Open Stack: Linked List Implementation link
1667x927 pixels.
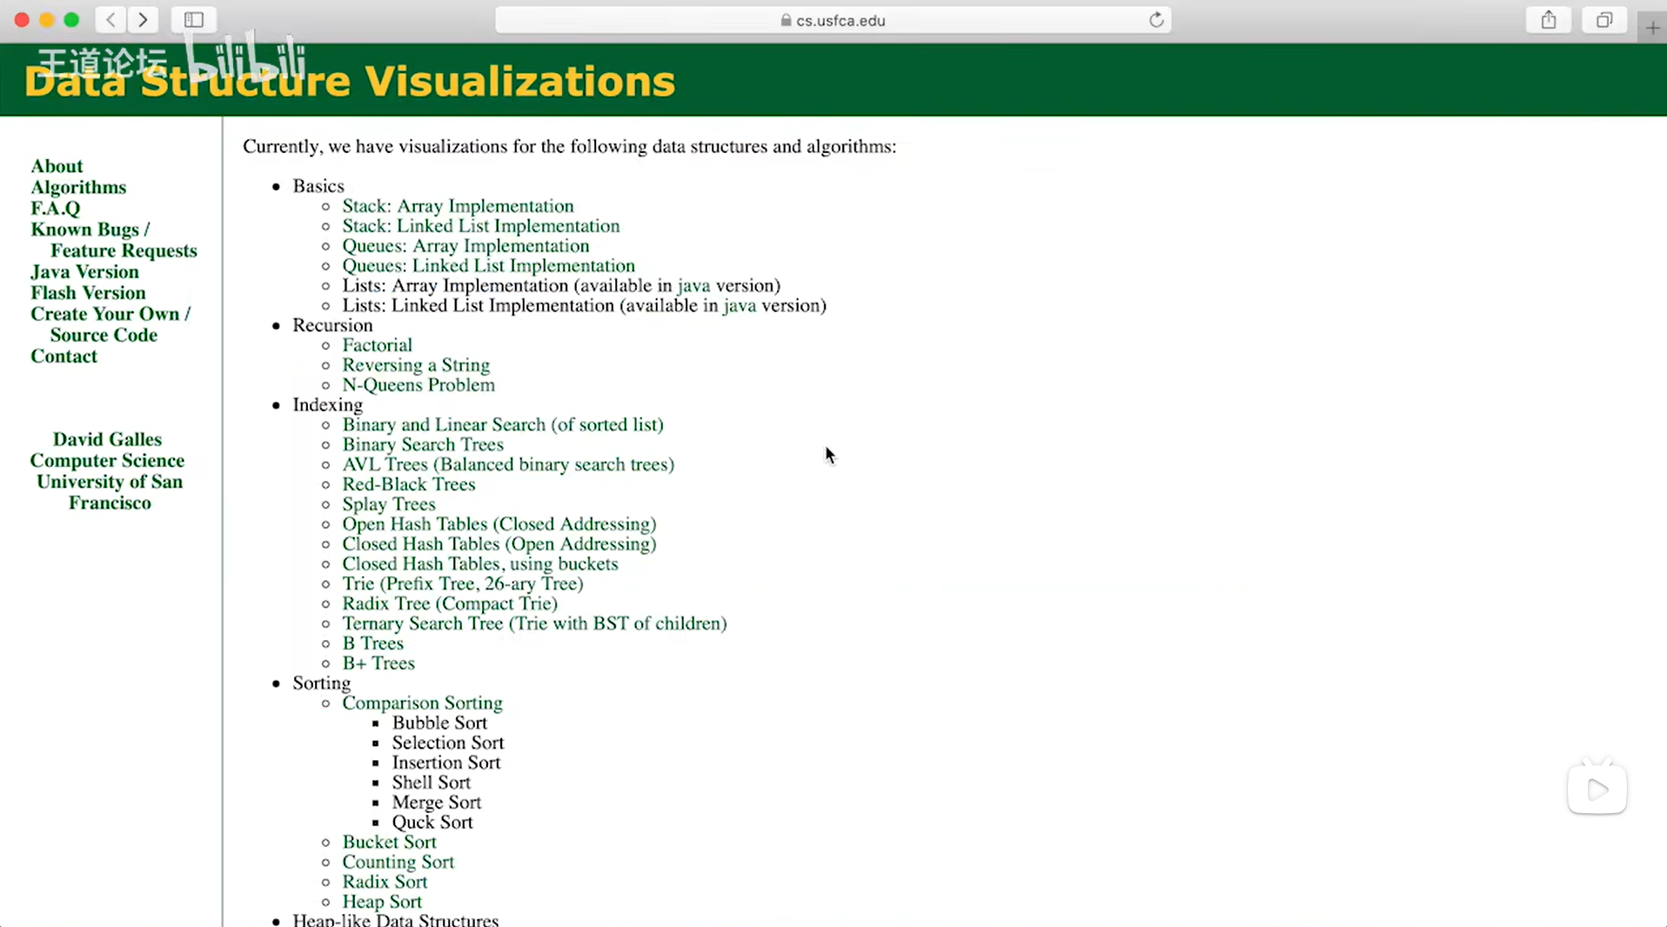[x=481, y=226]
